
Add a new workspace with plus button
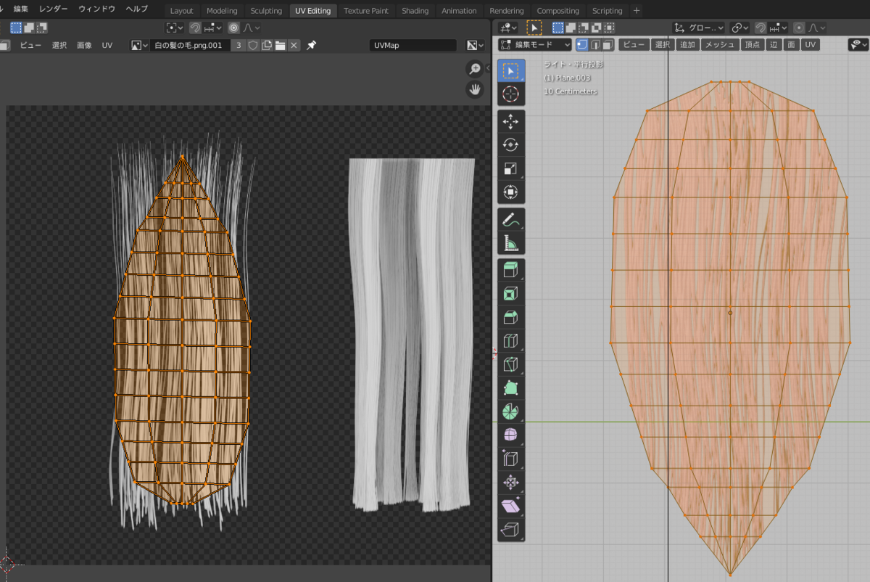pyautogui.click(x=637, y=11)
